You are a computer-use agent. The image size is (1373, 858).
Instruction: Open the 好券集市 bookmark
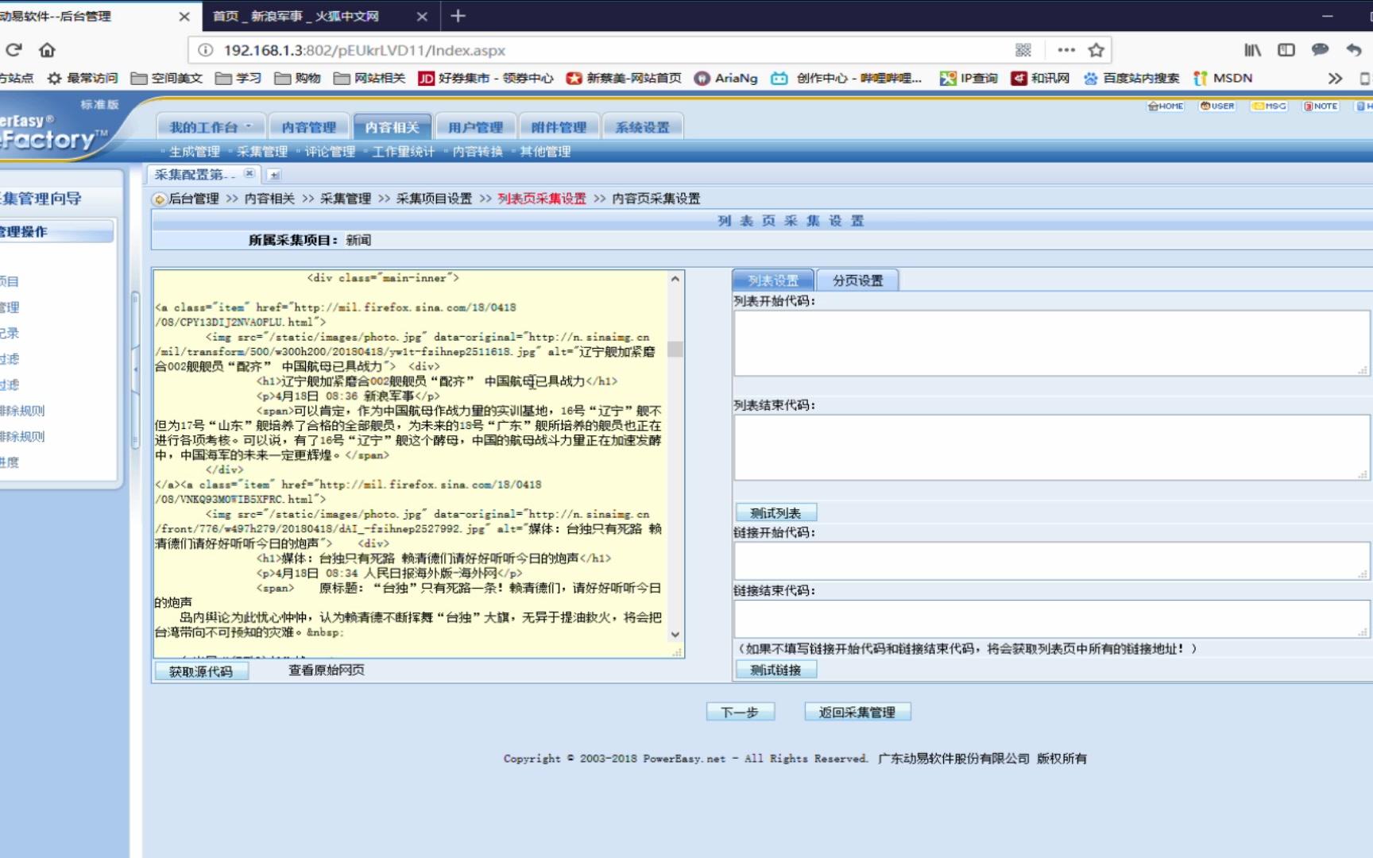coord(486,78)
